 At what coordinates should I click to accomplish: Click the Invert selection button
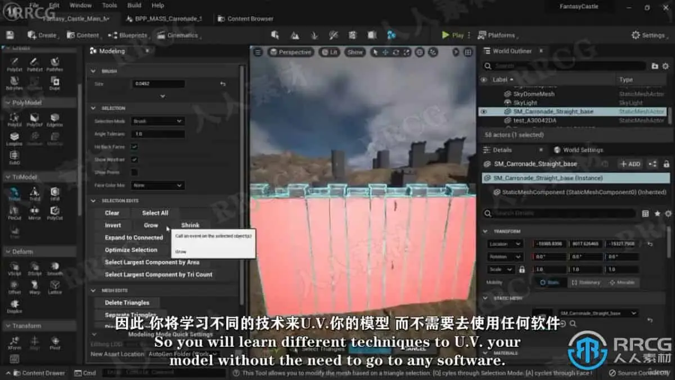pos(113,225)
